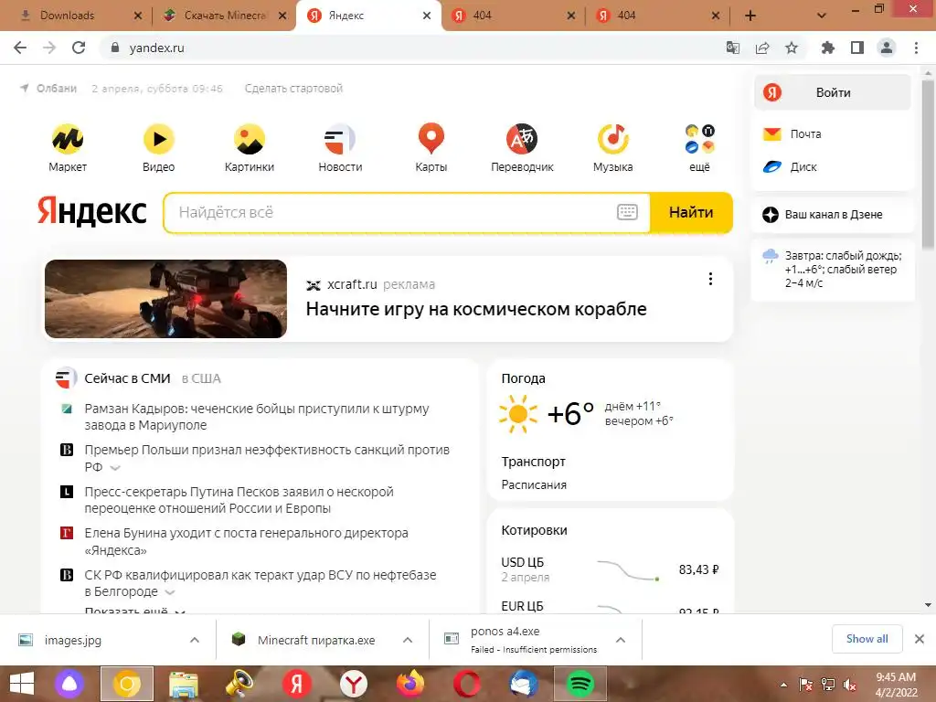Open the tab search dropdown arrow
Image resolution: width=936 pixels, height=702 pixels.
pyautogui.click(x=822, y=16)
